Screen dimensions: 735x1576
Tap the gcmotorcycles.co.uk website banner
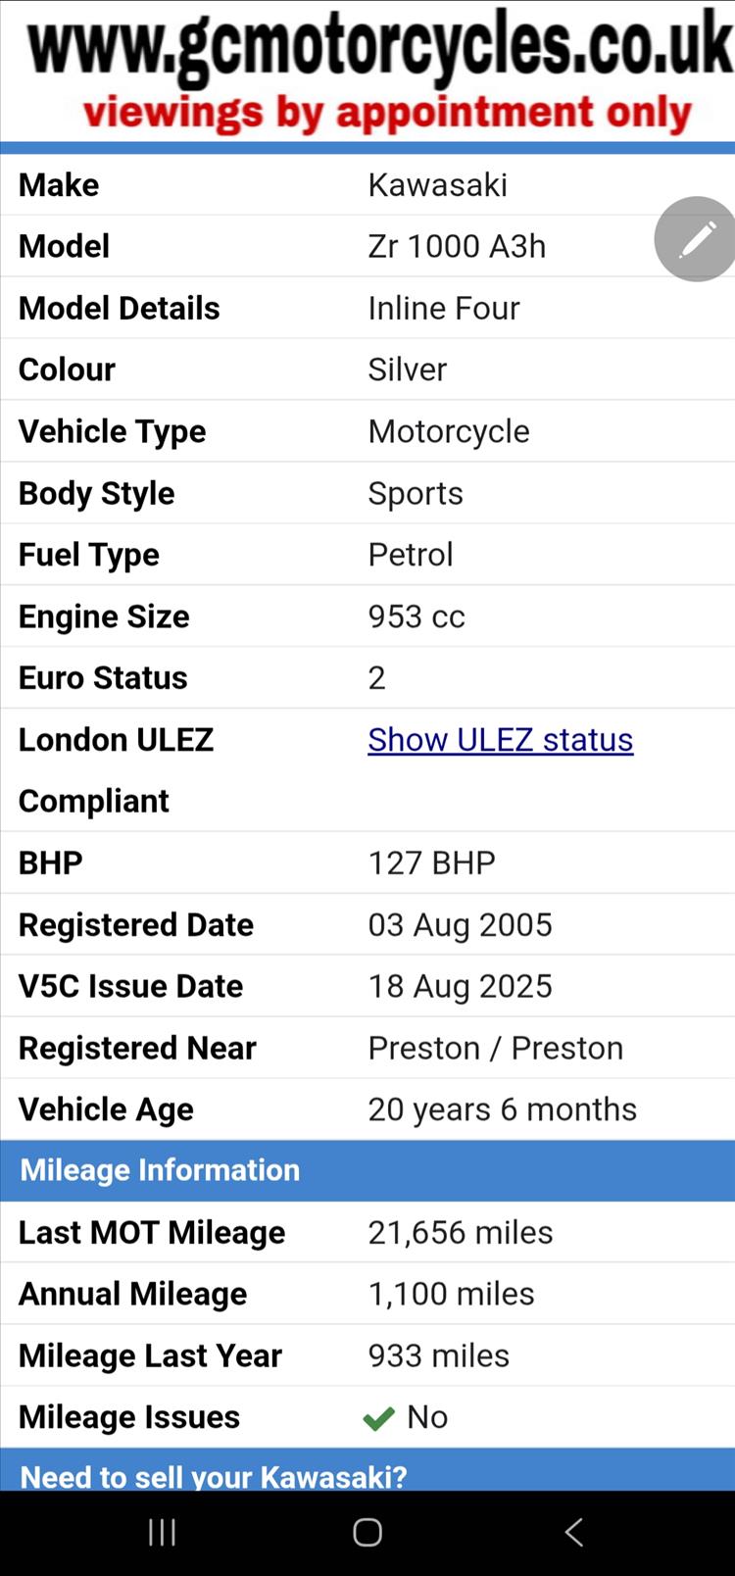[x=380, y=46]
